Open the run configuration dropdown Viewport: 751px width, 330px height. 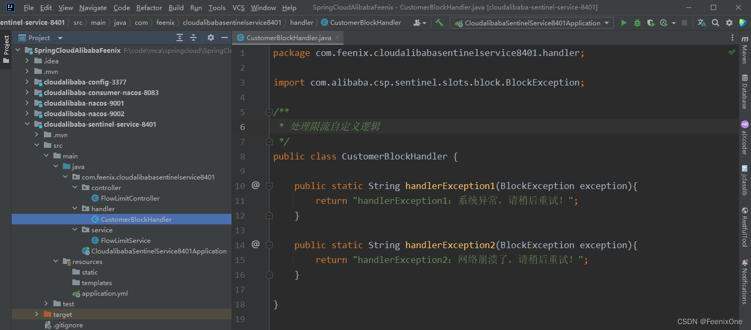[x=532, y=23]
